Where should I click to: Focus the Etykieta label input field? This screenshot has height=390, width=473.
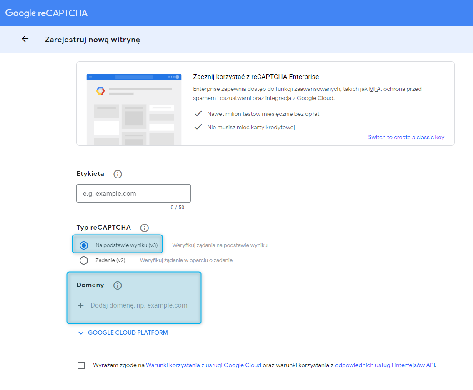coord(134,193)
